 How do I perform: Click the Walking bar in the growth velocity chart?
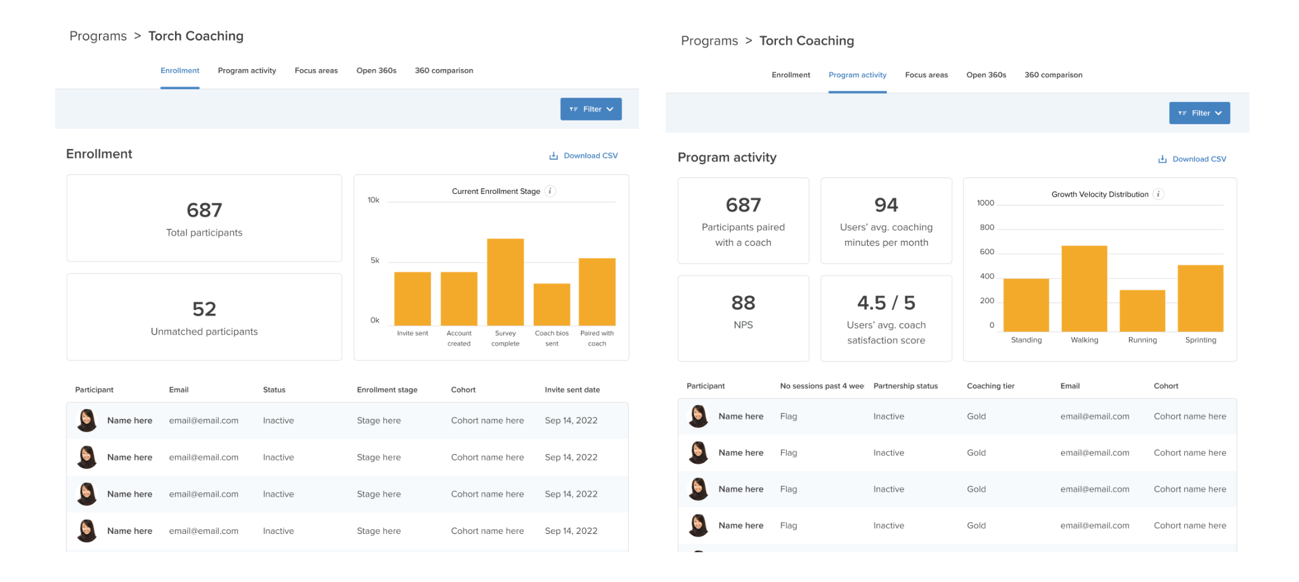pos(1085,288)
